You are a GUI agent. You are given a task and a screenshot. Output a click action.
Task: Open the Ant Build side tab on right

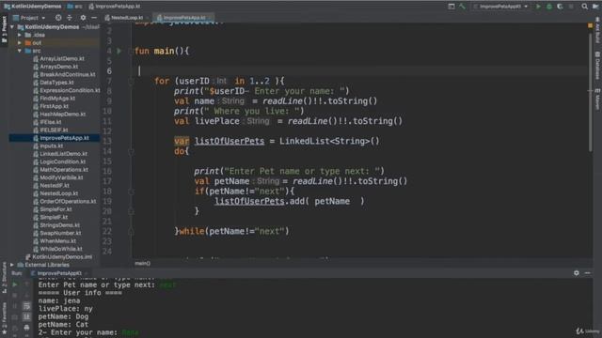(x=598, y=31)
